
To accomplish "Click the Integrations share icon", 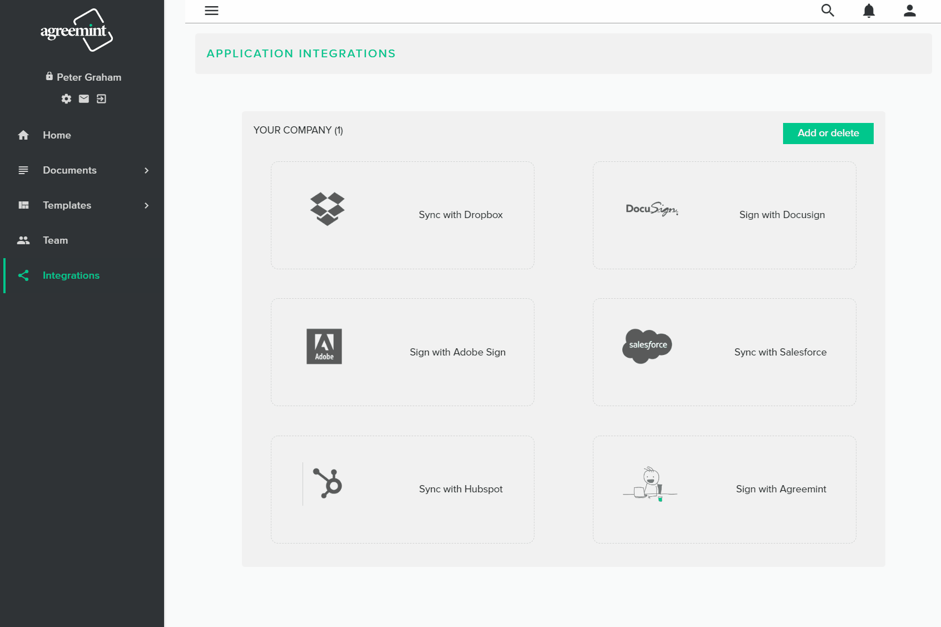I will pos(23,275).
